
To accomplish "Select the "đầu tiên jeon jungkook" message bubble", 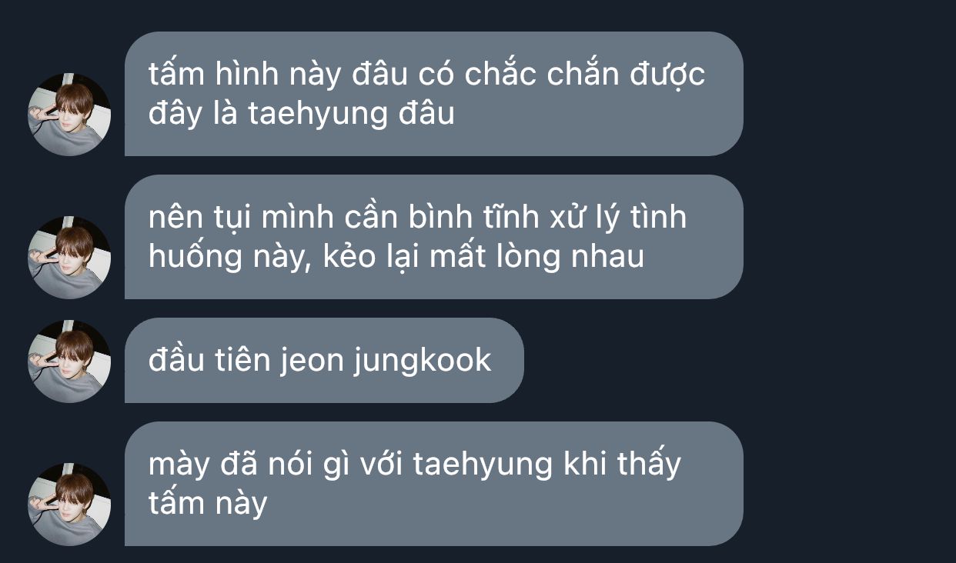I will (324, 360).
